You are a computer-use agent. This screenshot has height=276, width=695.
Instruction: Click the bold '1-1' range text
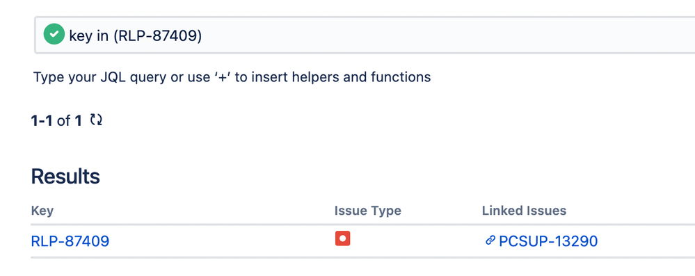click(x=42, y=120)
